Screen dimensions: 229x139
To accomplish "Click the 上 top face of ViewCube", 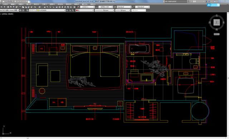I will click(x=217, y=23).
